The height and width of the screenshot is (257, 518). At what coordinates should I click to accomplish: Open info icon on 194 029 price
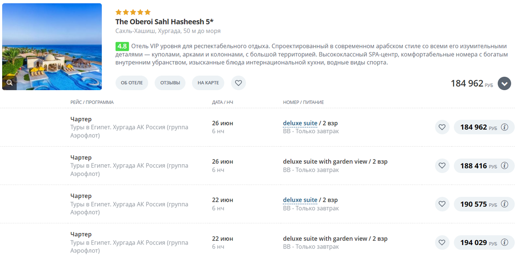504,242
